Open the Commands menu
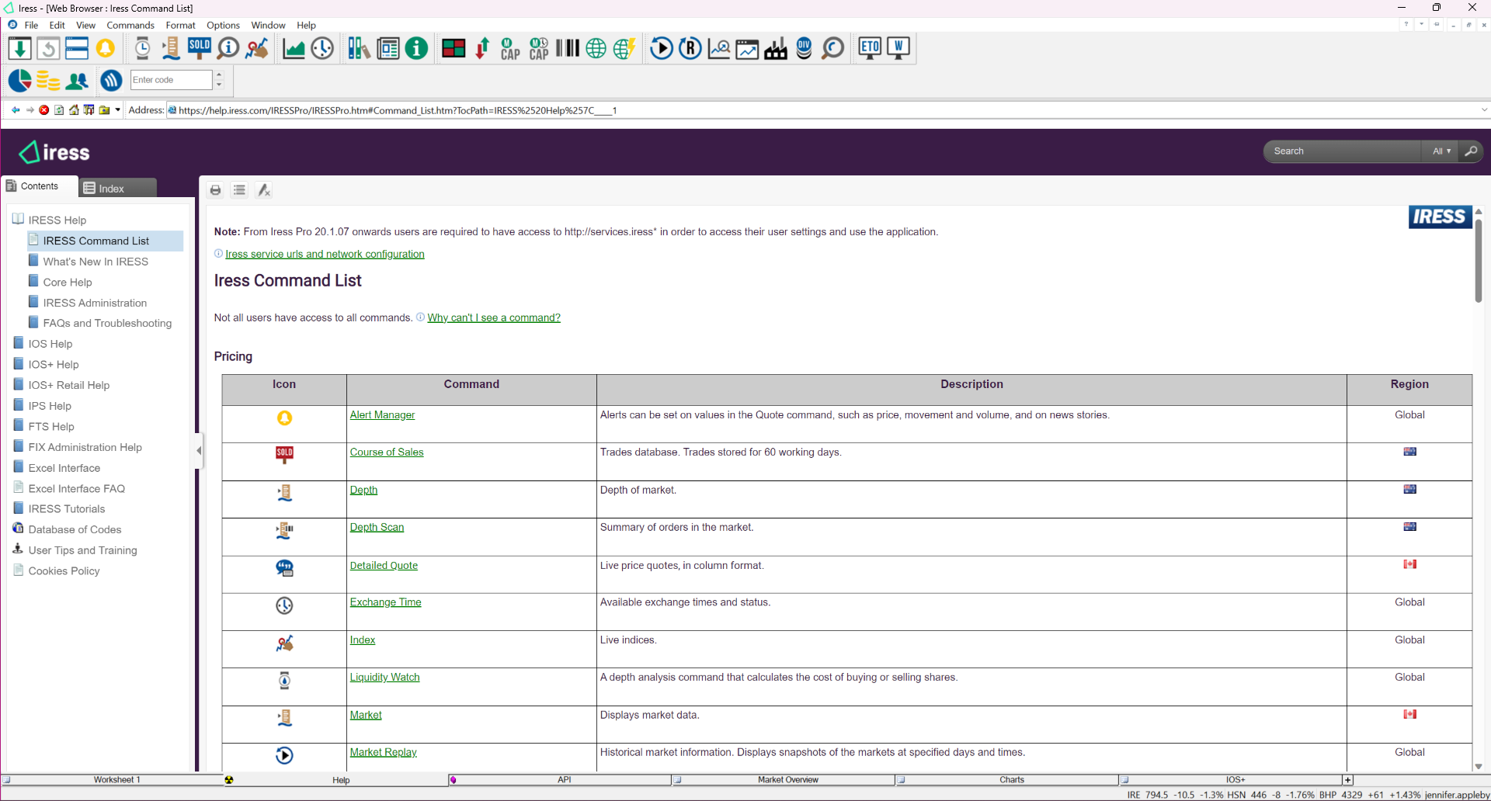The width and height of the screenshot is (1491, 801). click(x=130, y=25)
